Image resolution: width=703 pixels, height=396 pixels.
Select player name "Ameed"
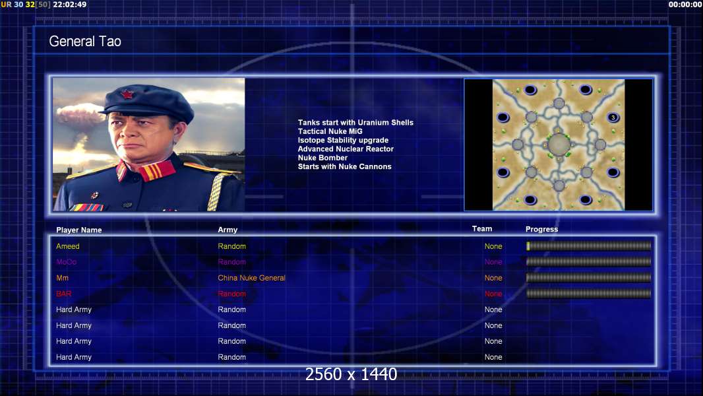coord(68,246)
